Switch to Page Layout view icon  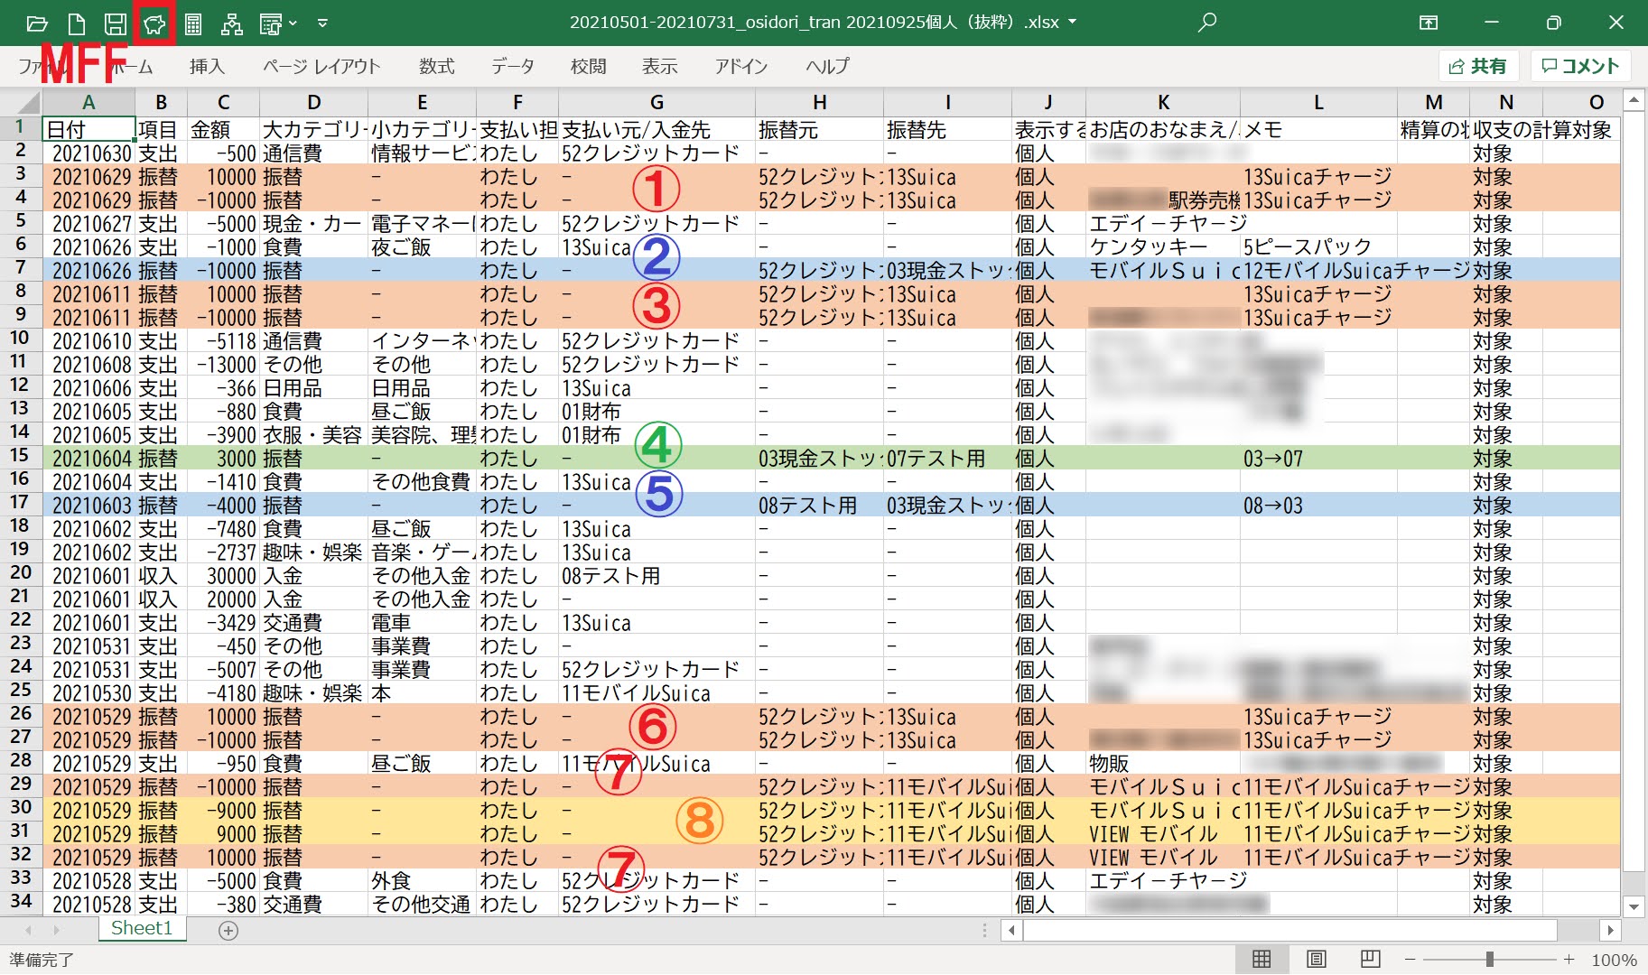[1316, 959]
